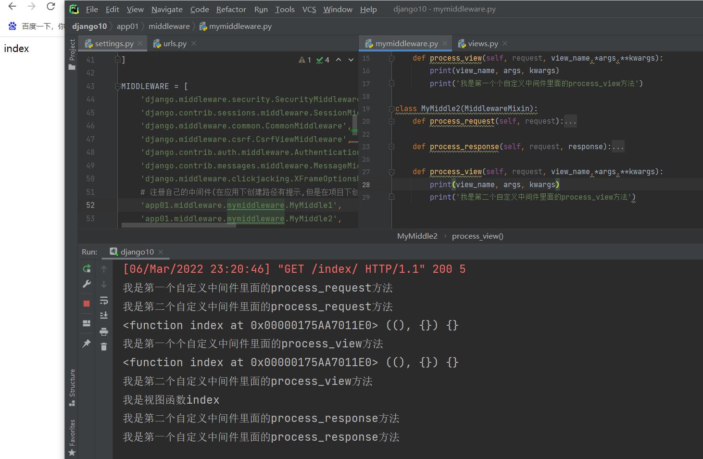Viewport: 703px width, 459px height.
Task: Open the File menu
Action: [92, 9]
